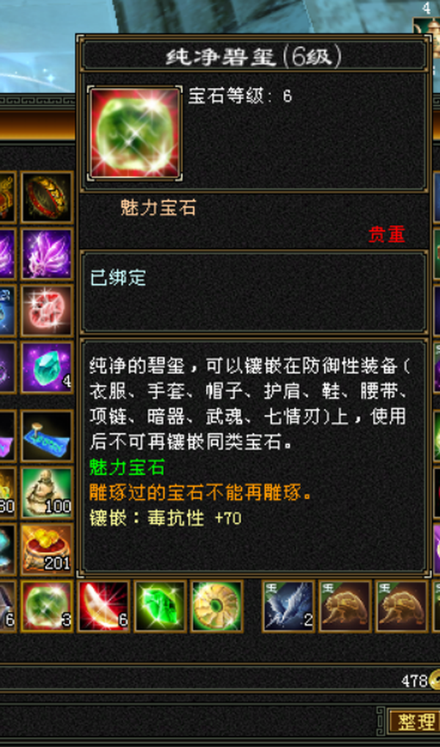Open the gold ingot pouch with 201

click(x=47, y=549)
